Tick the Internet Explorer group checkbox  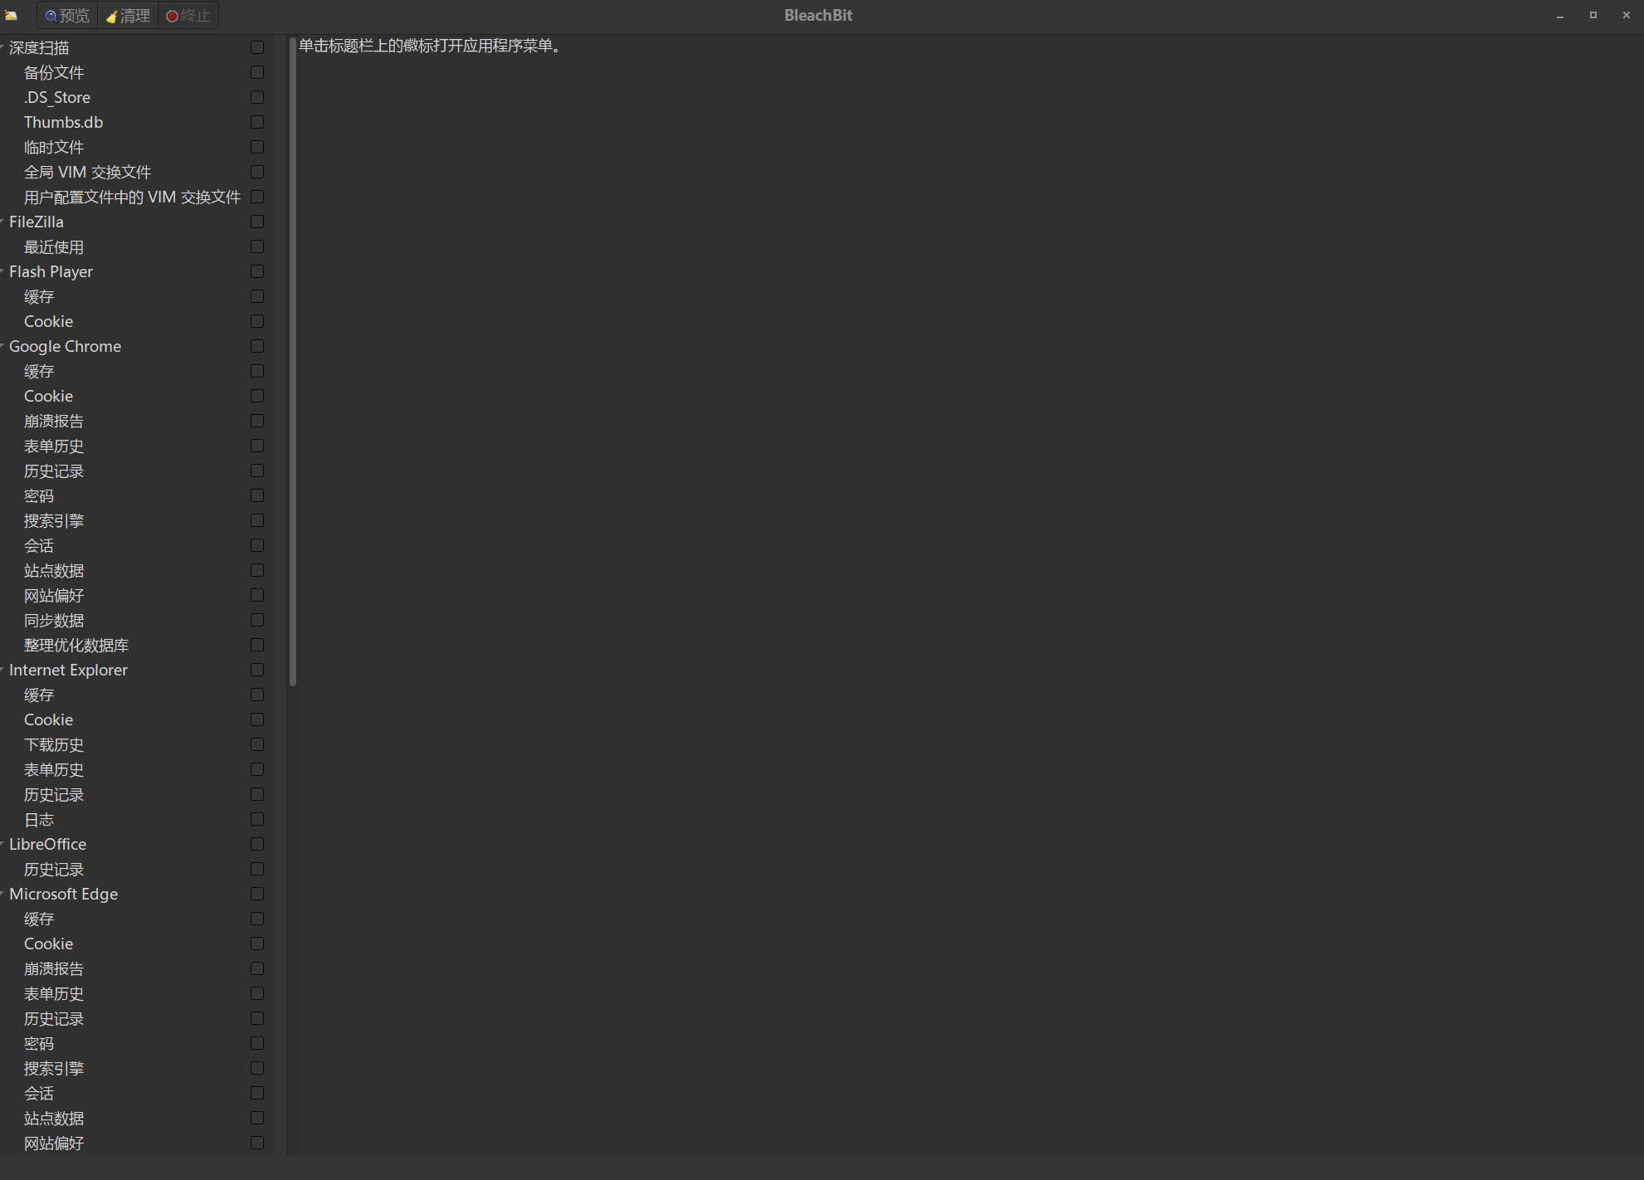(x=257, y=670)
